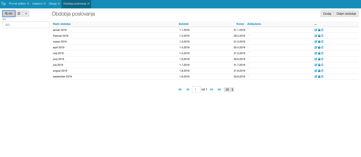Lock the julij 2019 period
Screen dimensions: 361x157
pyautogui.click(x=319, y=65)
